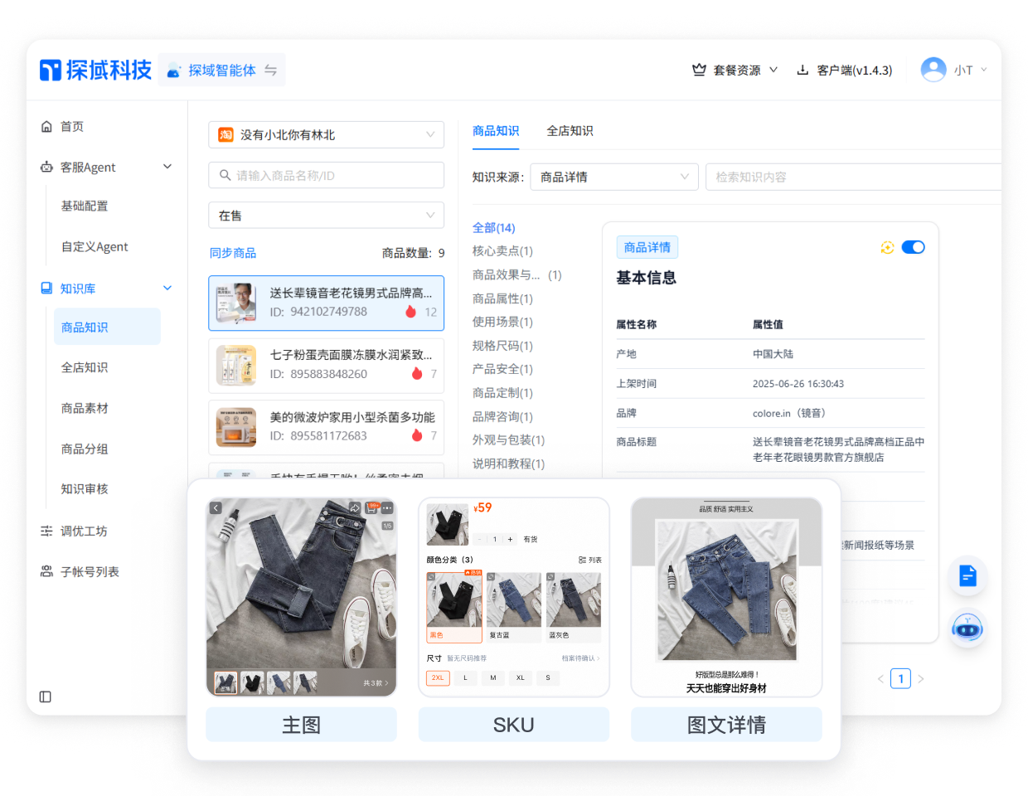Open the 没有小北你有林北 store dropdown
This screenshot has width=1028, height=796.
pos(326,133)
